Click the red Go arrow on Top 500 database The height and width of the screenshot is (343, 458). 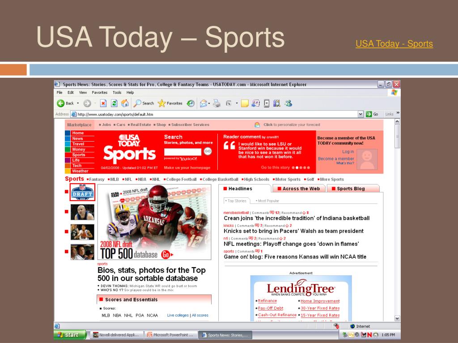167,254
